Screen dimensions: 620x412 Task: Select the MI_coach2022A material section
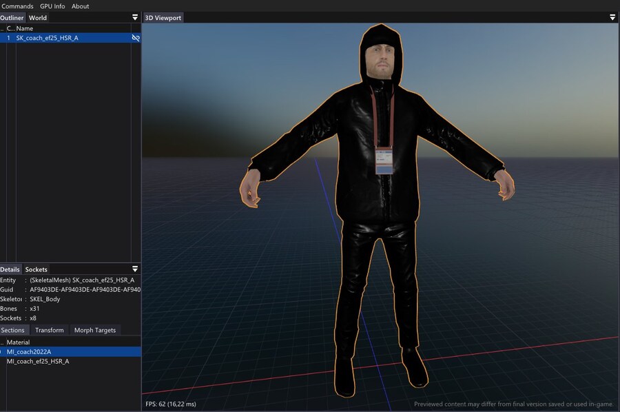tap(29, 352)
